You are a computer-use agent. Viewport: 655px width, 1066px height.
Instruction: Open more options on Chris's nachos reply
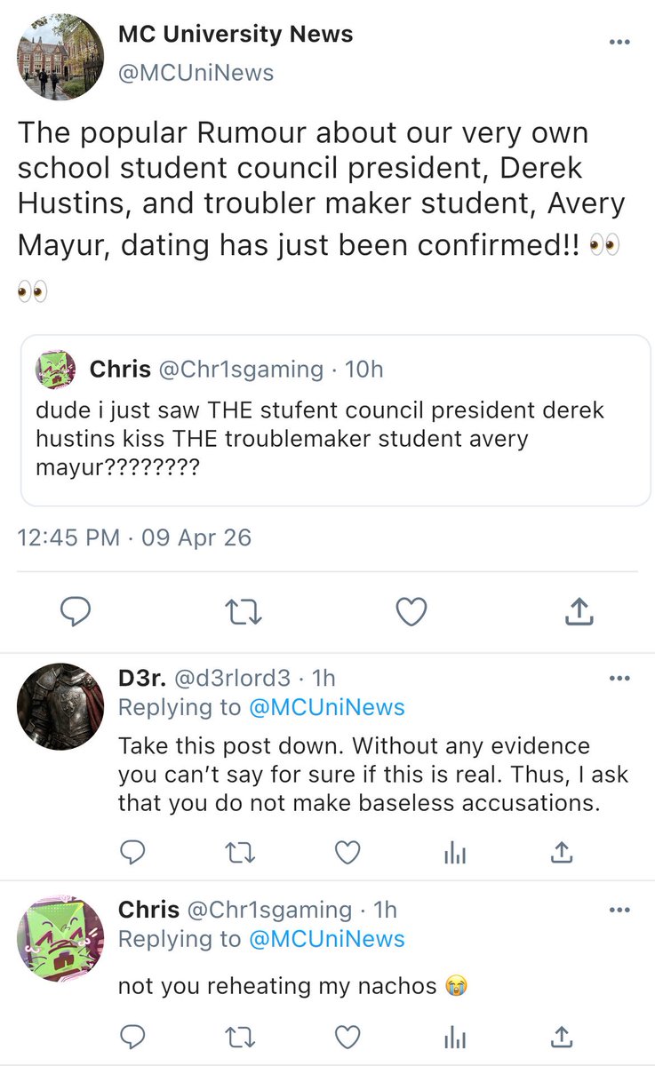pyautogui.click(x=619, y=911)
